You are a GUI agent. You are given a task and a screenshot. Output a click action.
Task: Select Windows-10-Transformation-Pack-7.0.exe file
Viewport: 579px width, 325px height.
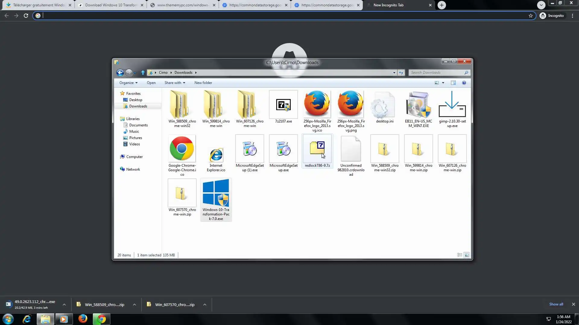point(216,193)
